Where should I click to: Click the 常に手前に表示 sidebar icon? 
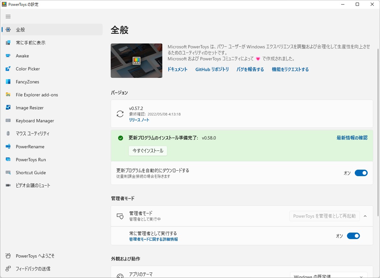click(x=8, y=42)
